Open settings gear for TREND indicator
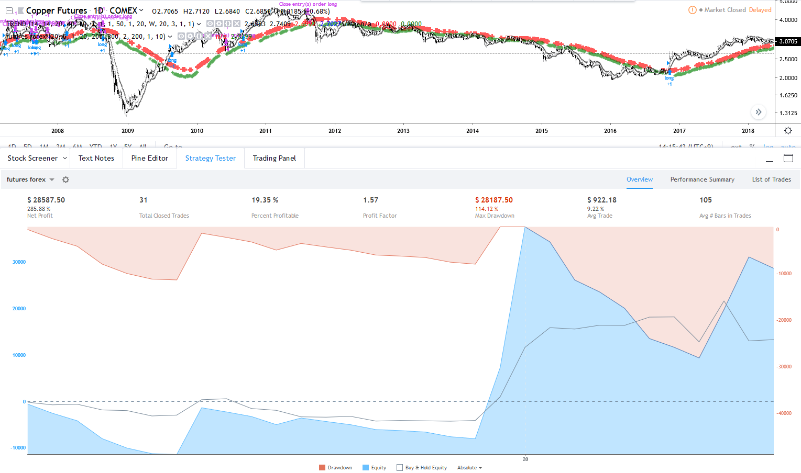 click(219, 24)
